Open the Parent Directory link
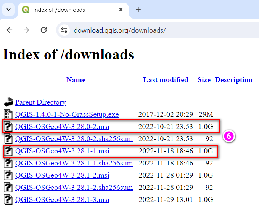Viewport: 259px width, 205px height. pos(40,102)
